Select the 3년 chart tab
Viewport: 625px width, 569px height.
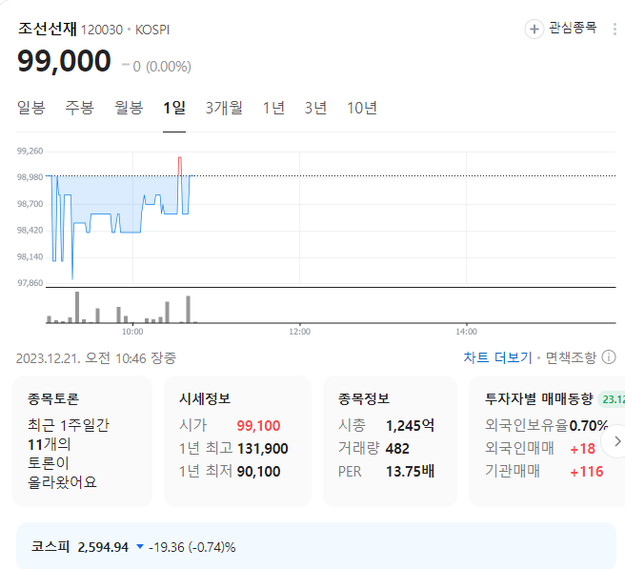pyautogui.click(x=315, y=108)
